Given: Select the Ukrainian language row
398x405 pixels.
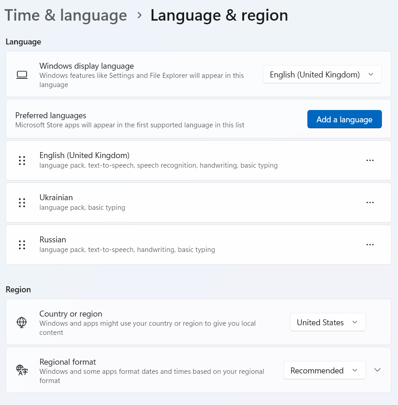Looking at the screenshot, I should pyautogui.click(x=183, y=202).
